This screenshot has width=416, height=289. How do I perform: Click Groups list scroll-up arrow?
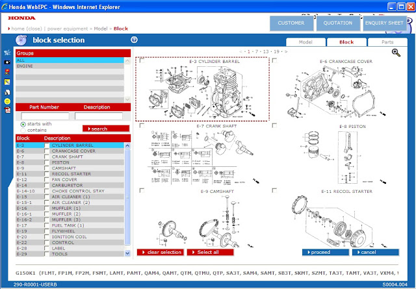[127, 61]
